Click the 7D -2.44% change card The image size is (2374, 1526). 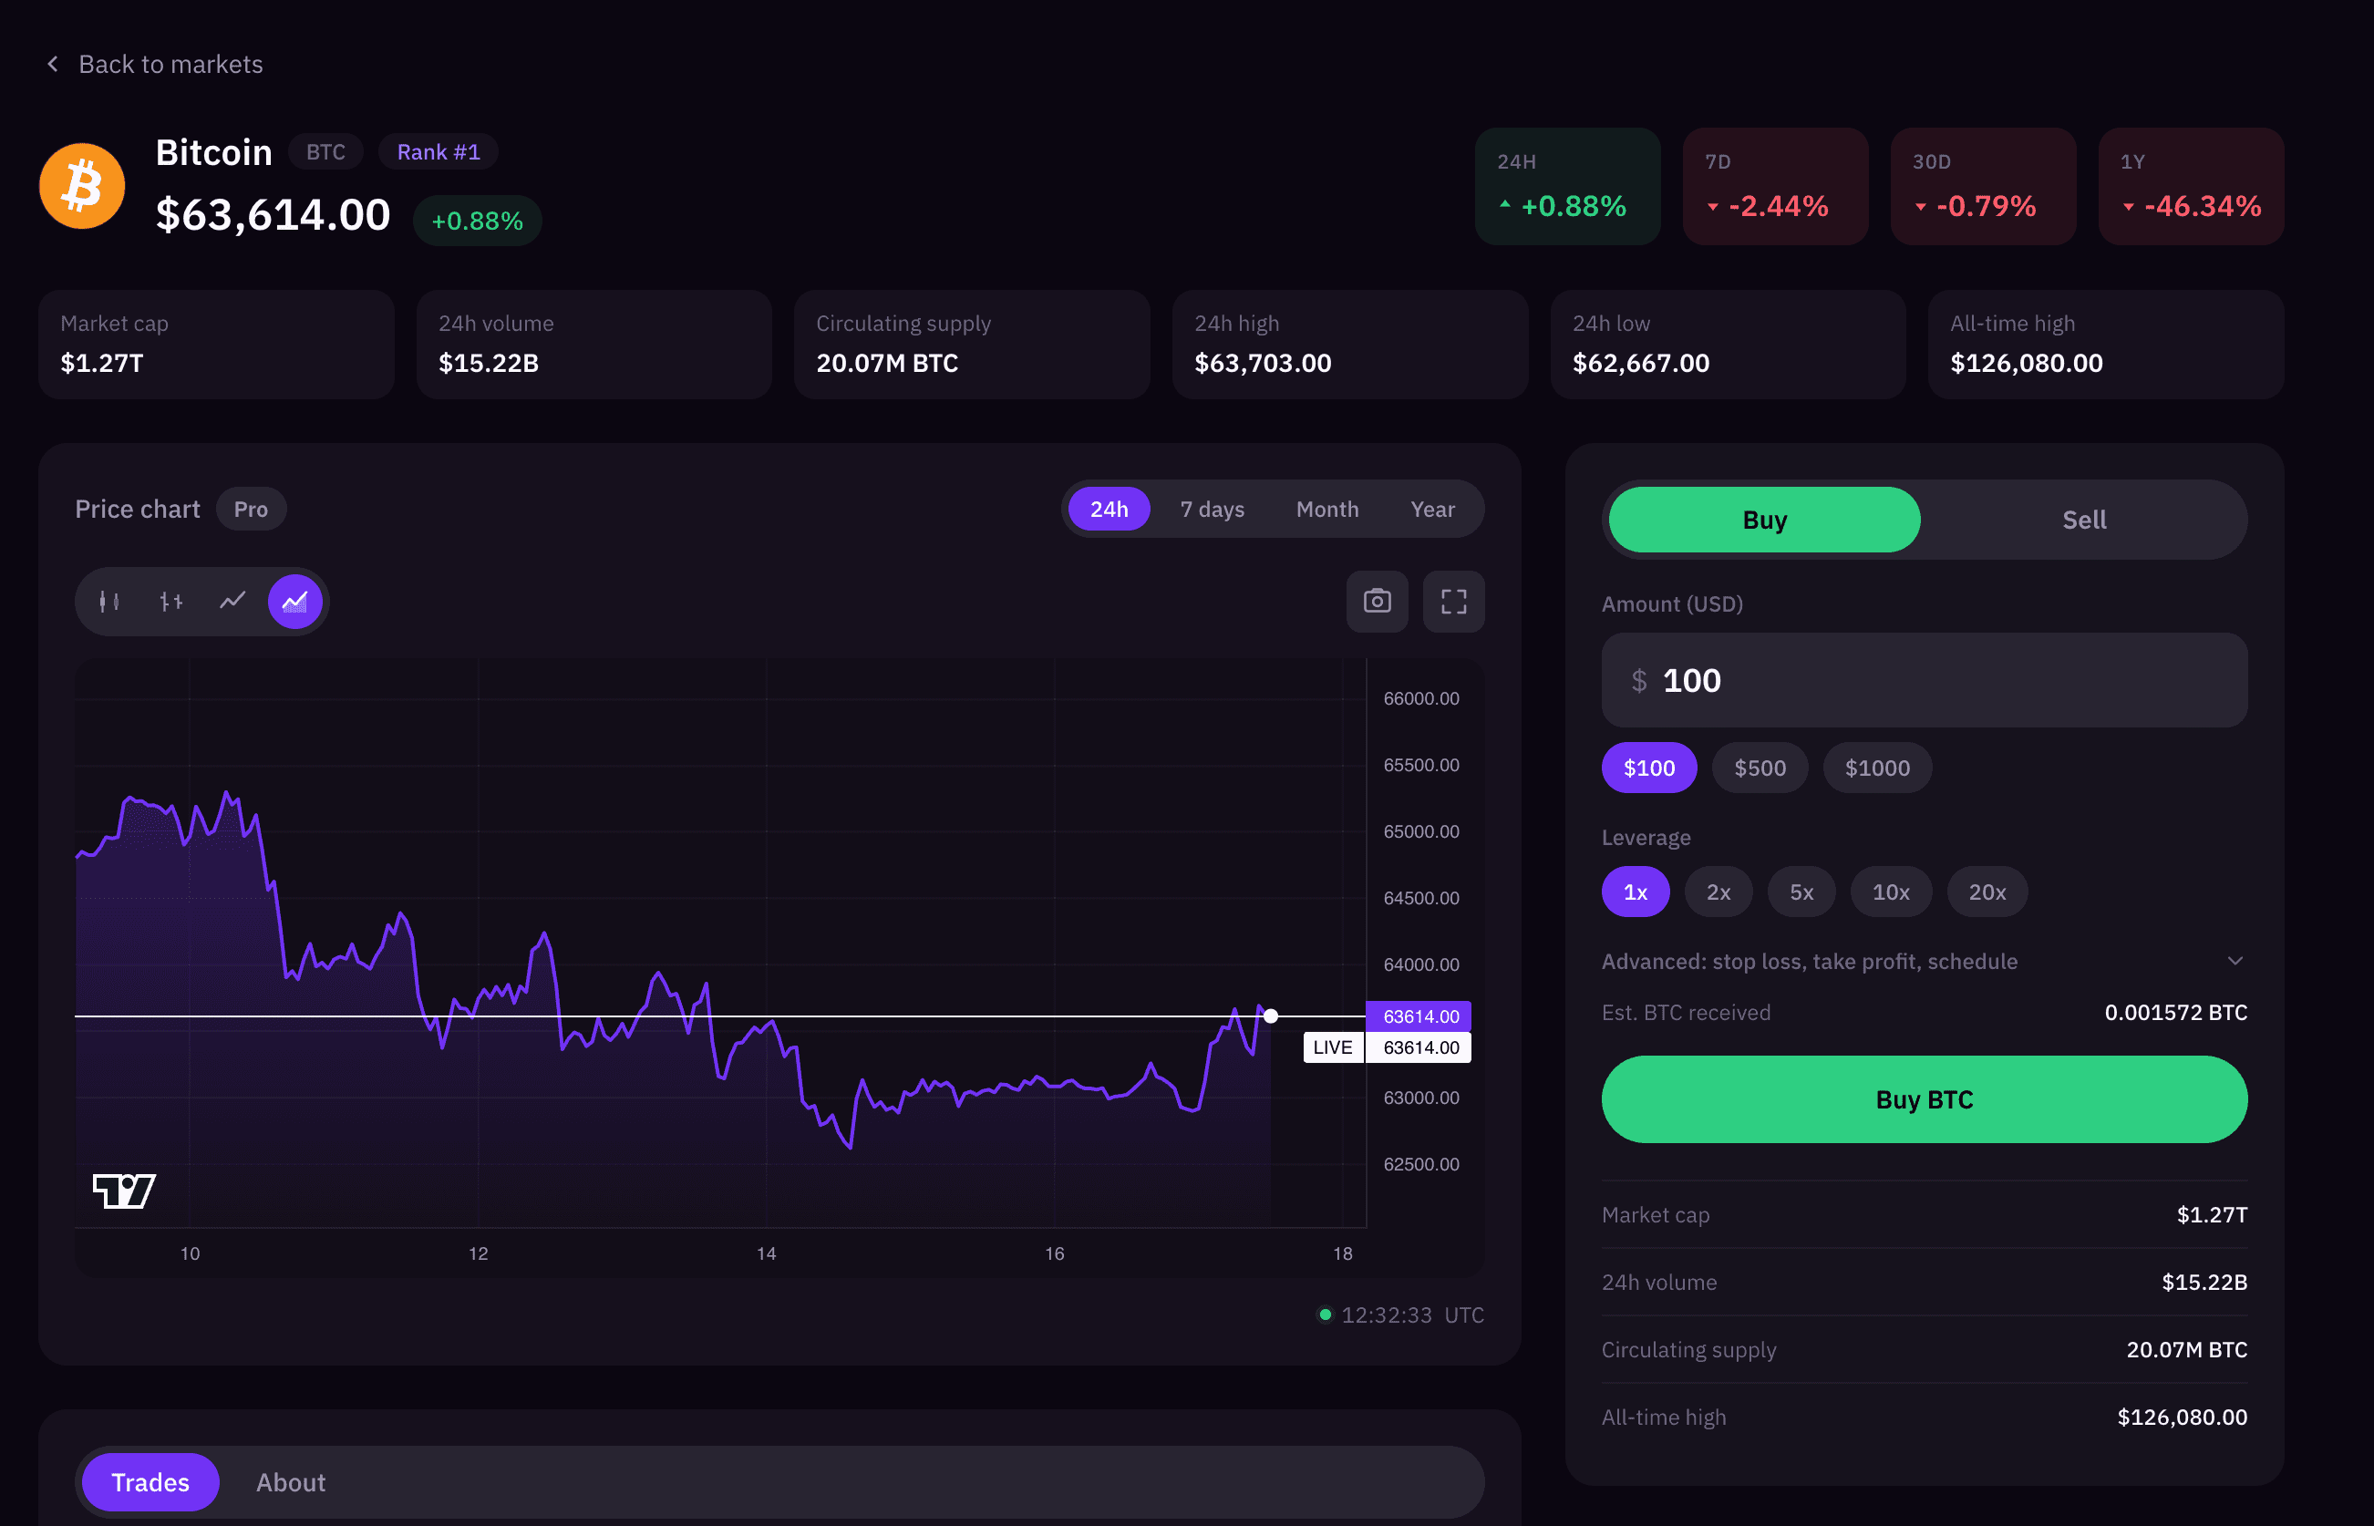coord(1776,186)
